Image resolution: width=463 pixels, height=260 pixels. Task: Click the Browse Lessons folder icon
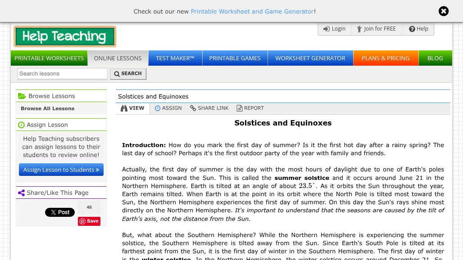(22, 95)
